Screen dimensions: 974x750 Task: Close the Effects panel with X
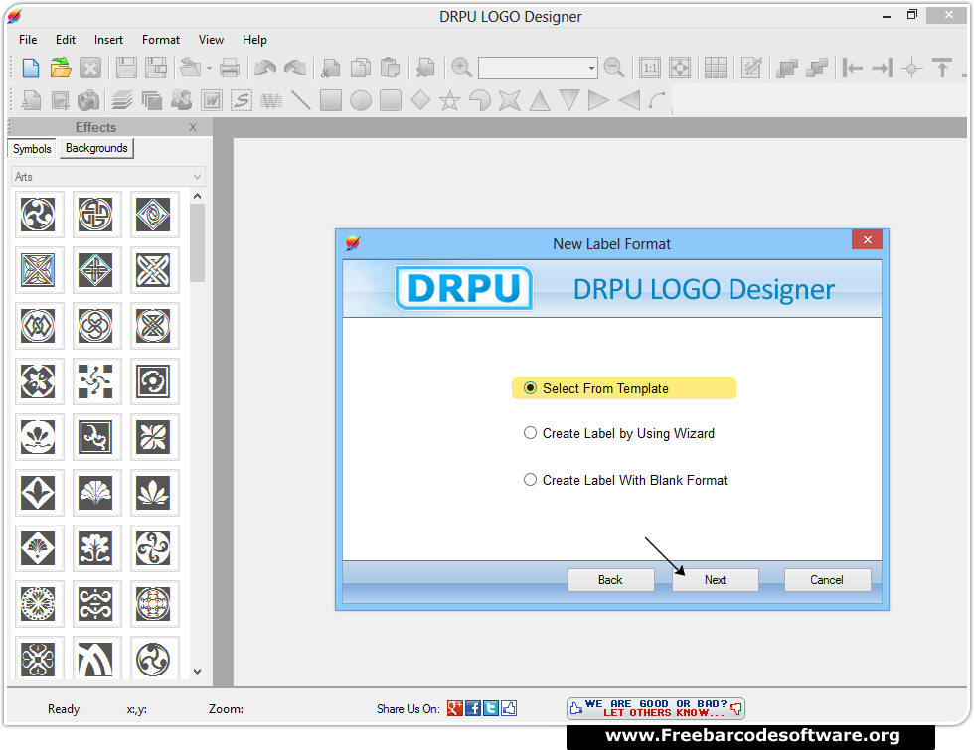193,127
